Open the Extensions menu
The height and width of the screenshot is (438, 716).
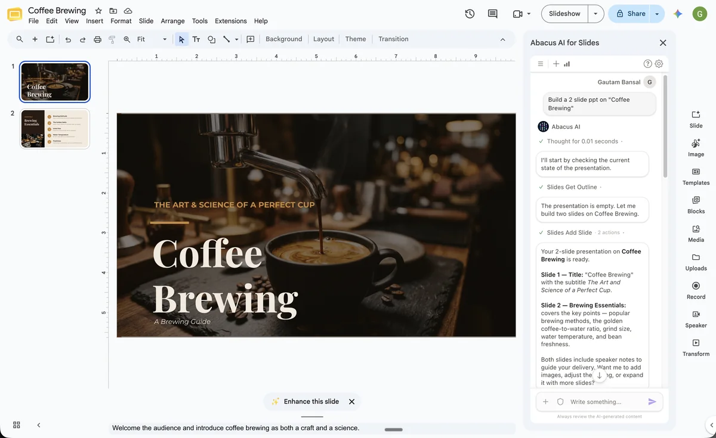[231, 21]
